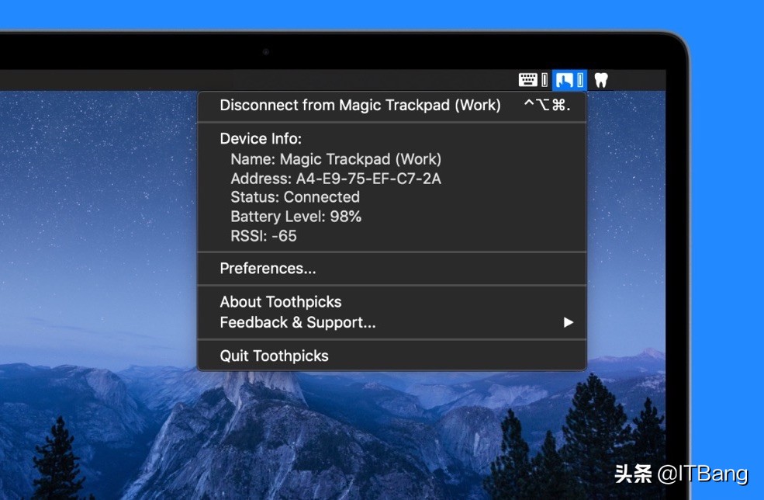This screenshot has height=500, width=764.
Task: Disconnect from Magic Trackpad (Work)
Action: tap(360, 106)
